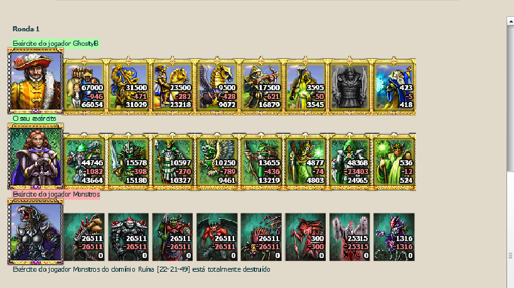Click the 'Exército do jogador Monstros' label
Screen dimensions: 514x288
56,194
